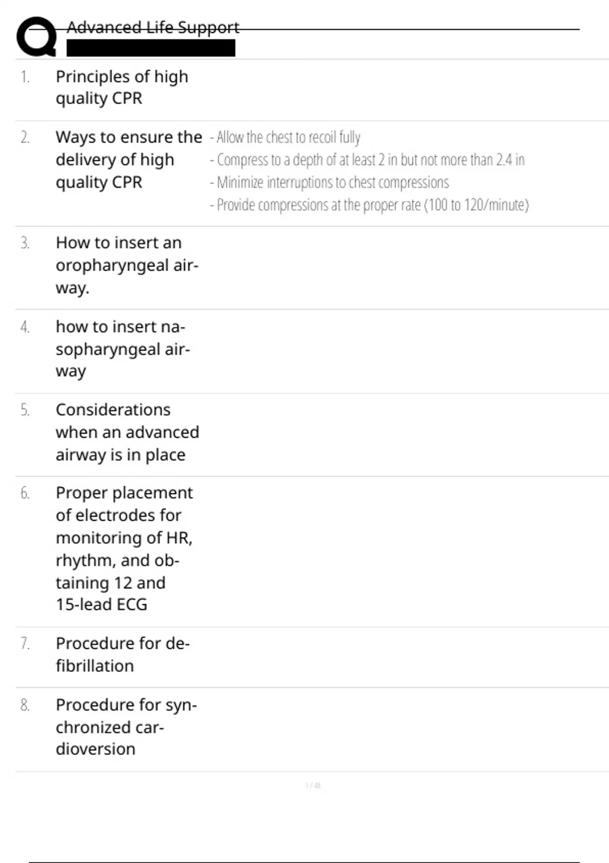The width and height of the screenshot is (609, 863).
Task: Click the compression depth definition line
Action: tap(367, 160)
